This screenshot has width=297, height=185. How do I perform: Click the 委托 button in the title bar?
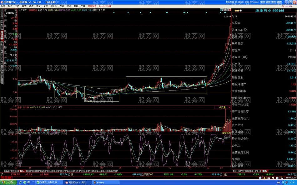(x=274, y=2)
